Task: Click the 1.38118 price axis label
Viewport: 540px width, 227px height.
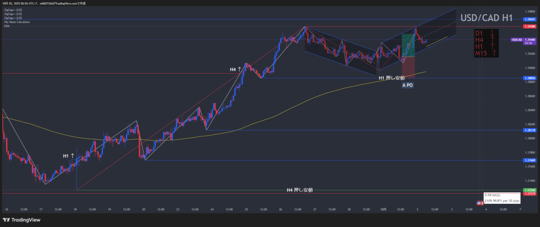Action: (529, 130)
